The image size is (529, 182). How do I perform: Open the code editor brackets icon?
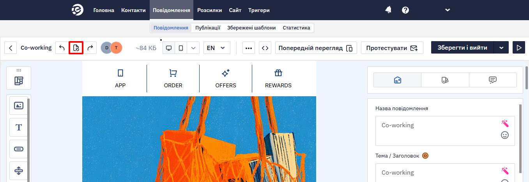point(265,48)
